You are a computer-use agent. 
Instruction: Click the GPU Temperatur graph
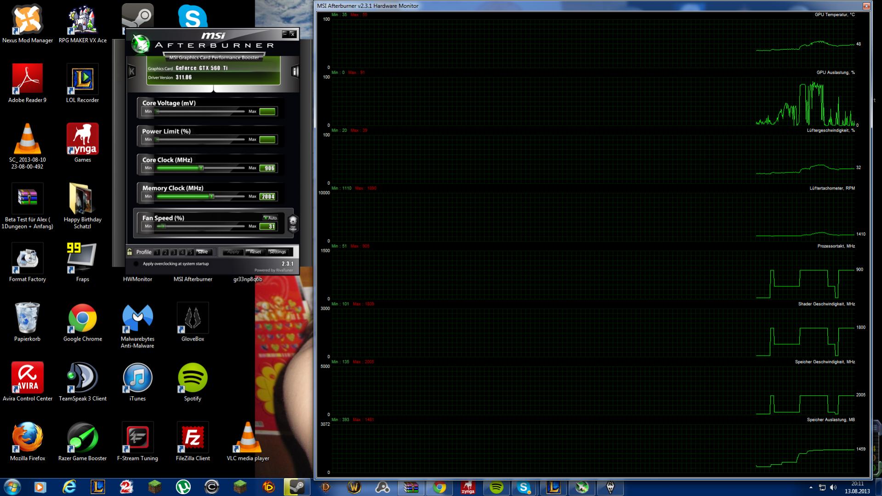pyautogui.click(x=593, y=43)
